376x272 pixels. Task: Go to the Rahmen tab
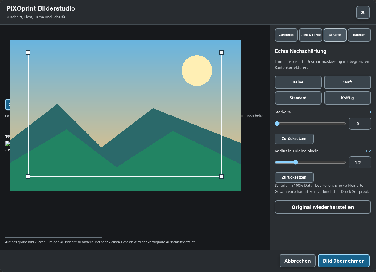pos(359,35)
